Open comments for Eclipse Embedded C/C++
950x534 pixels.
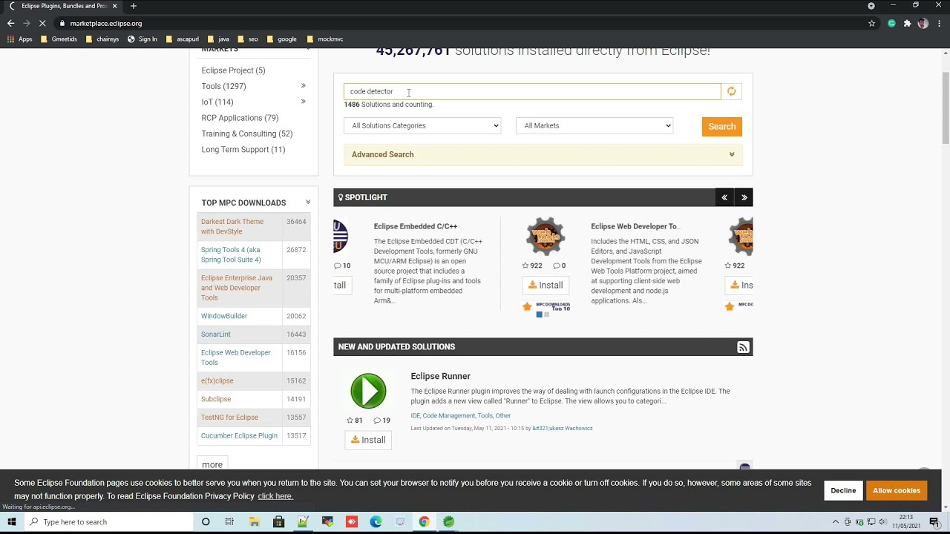pyautogui.click(x=342, y=266)
